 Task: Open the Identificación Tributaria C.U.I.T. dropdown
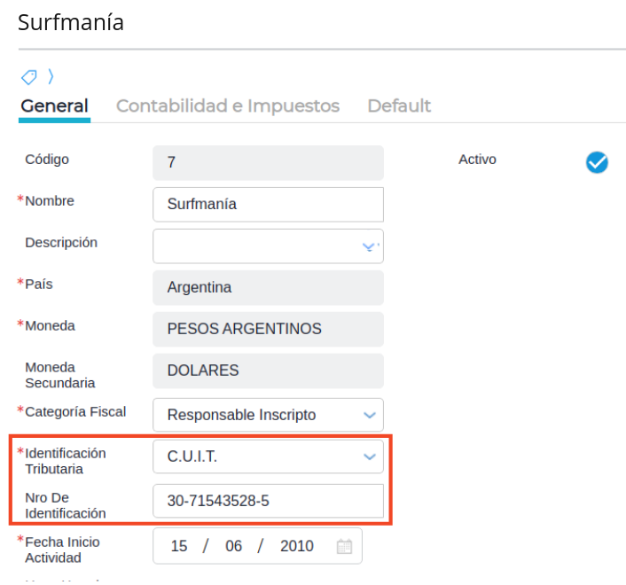369,456
